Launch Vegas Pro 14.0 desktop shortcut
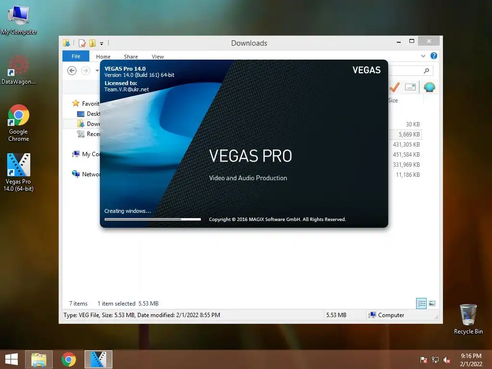 point(19,172)
